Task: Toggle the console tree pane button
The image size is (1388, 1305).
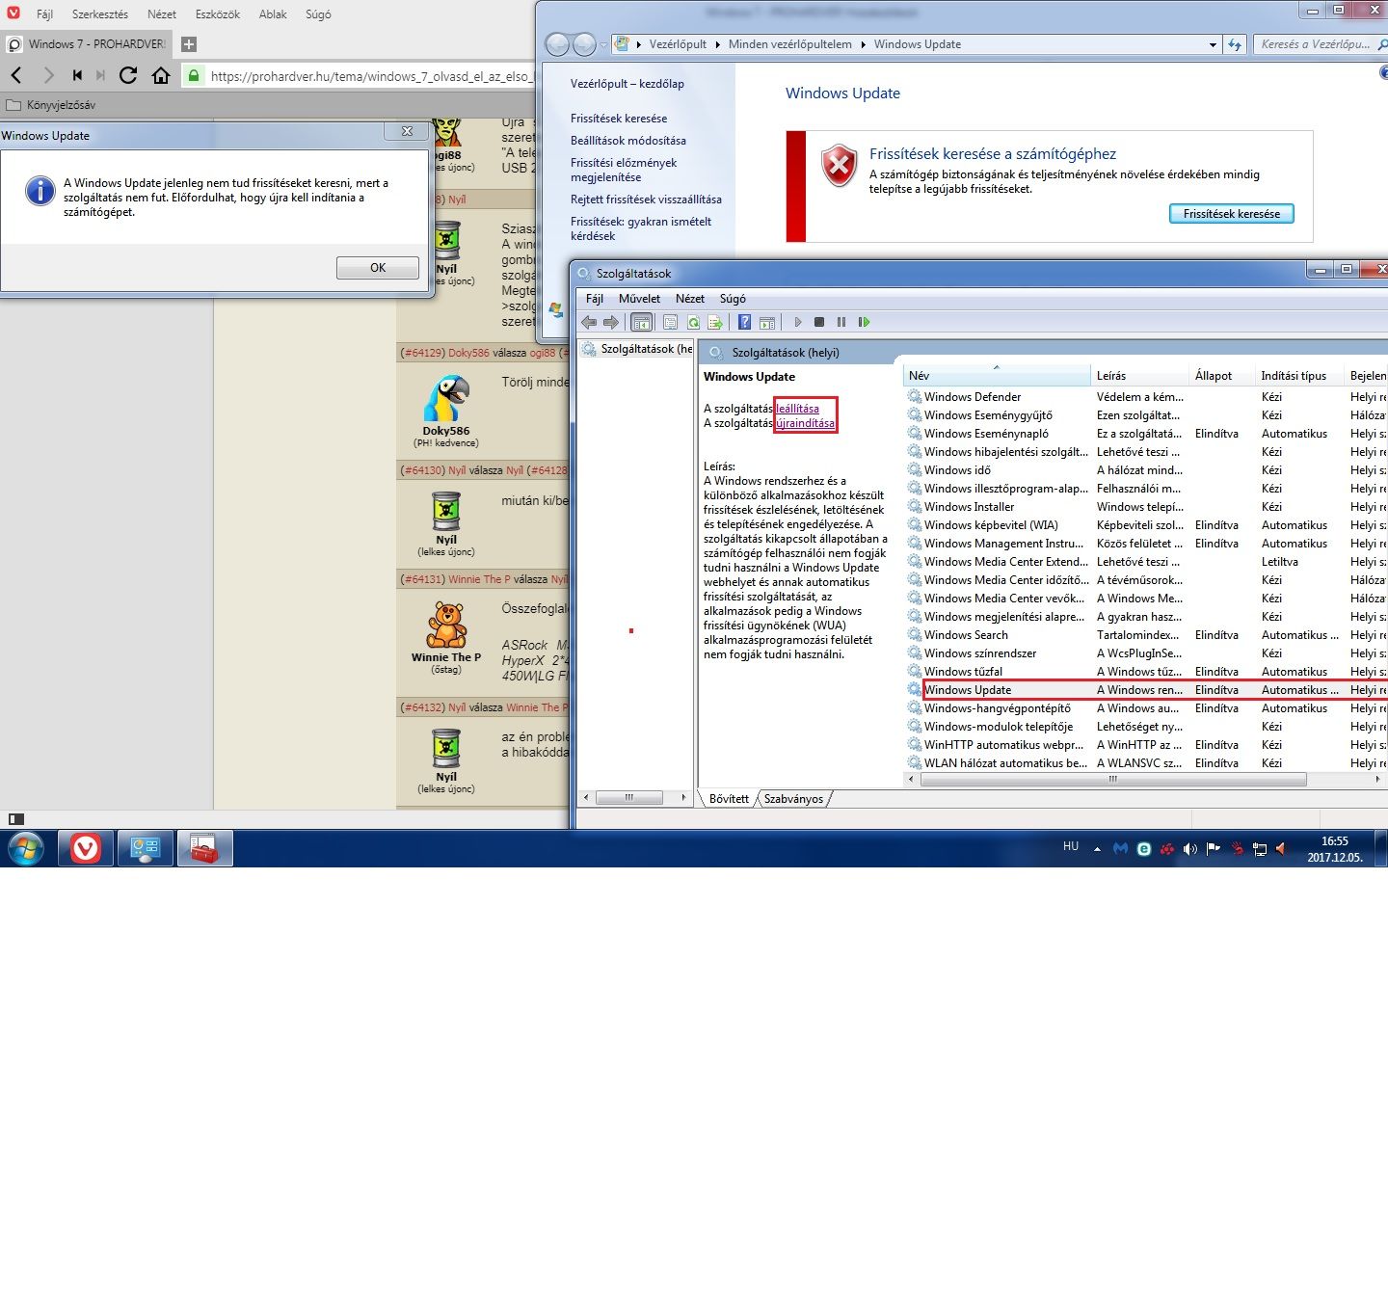Action: click(x=641, y=322)
